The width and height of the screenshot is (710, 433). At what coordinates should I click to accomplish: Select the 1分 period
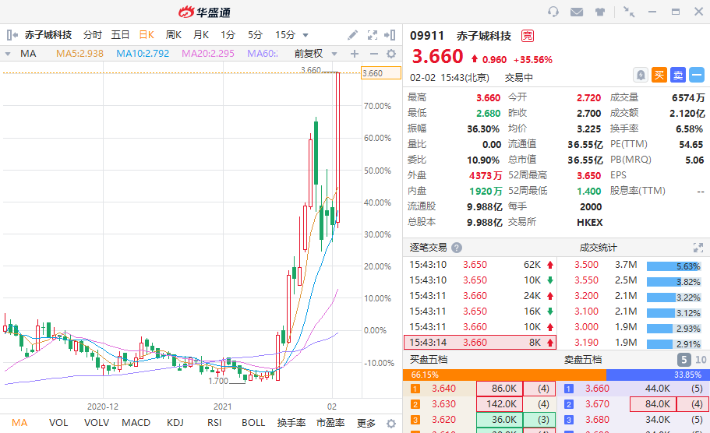tap(228, 35)
